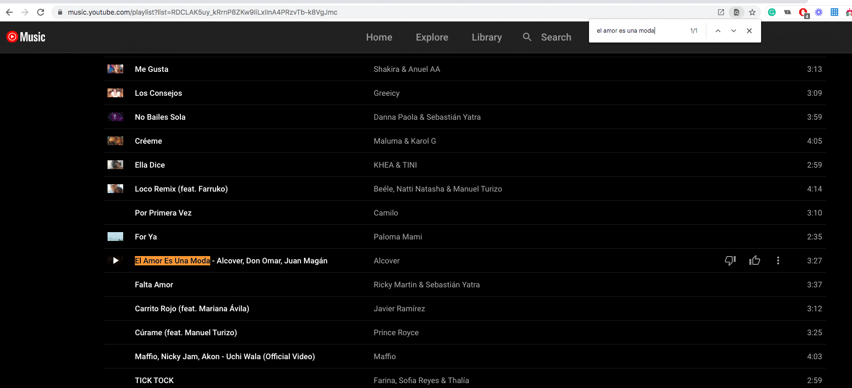The width and height of the screenshot is (852, 388).
Task: Select the song title For Ya
Action: 146,237
